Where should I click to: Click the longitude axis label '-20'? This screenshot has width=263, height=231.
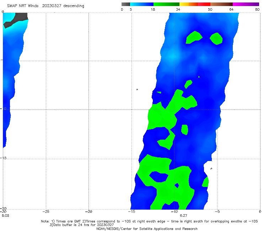tap(89, 212)
